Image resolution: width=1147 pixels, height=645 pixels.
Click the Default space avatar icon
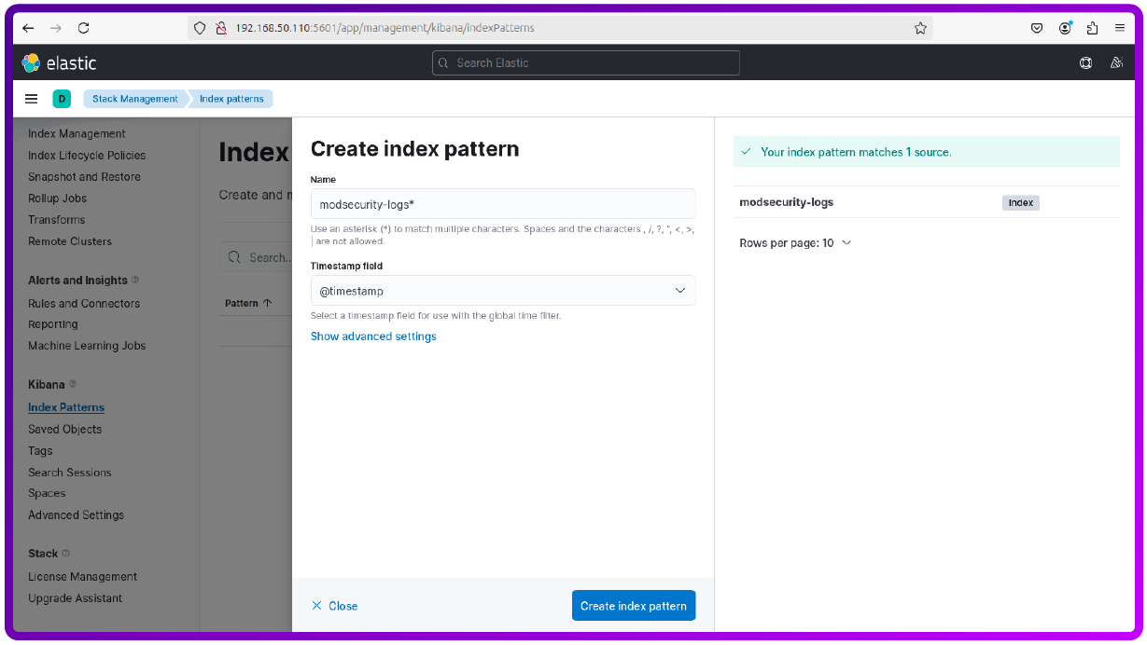(x=62, y=98)
